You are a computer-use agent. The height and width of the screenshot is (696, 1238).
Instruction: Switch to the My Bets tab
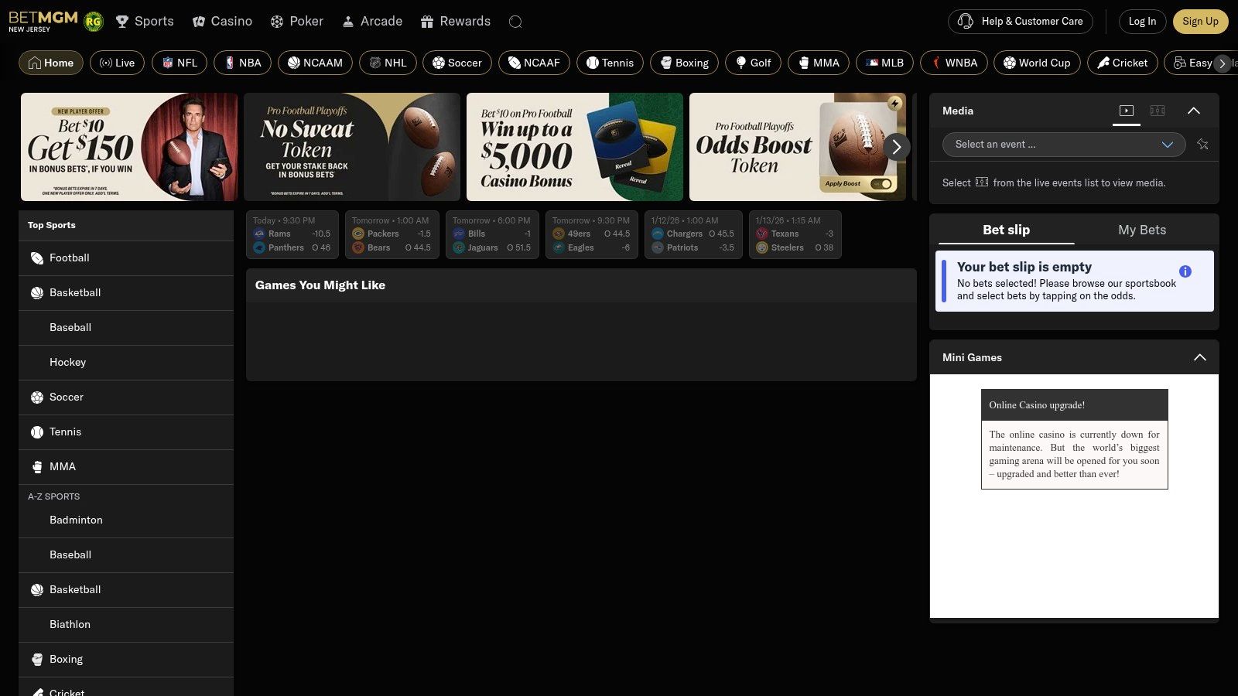(x=1142, y=230)
